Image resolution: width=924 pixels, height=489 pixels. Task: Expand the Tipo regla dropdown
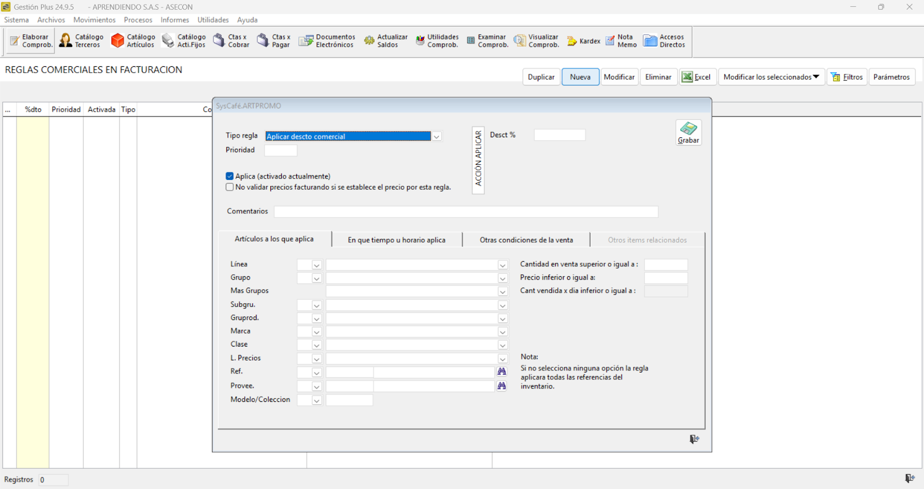[x=437, y=137]
